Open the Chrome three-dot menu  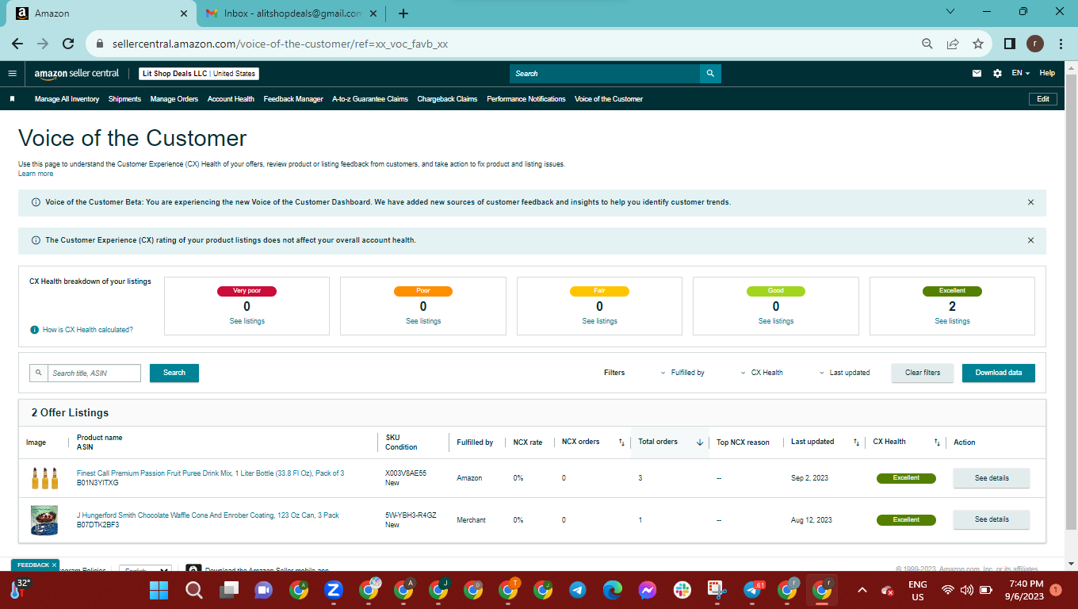click(1061, 44)
